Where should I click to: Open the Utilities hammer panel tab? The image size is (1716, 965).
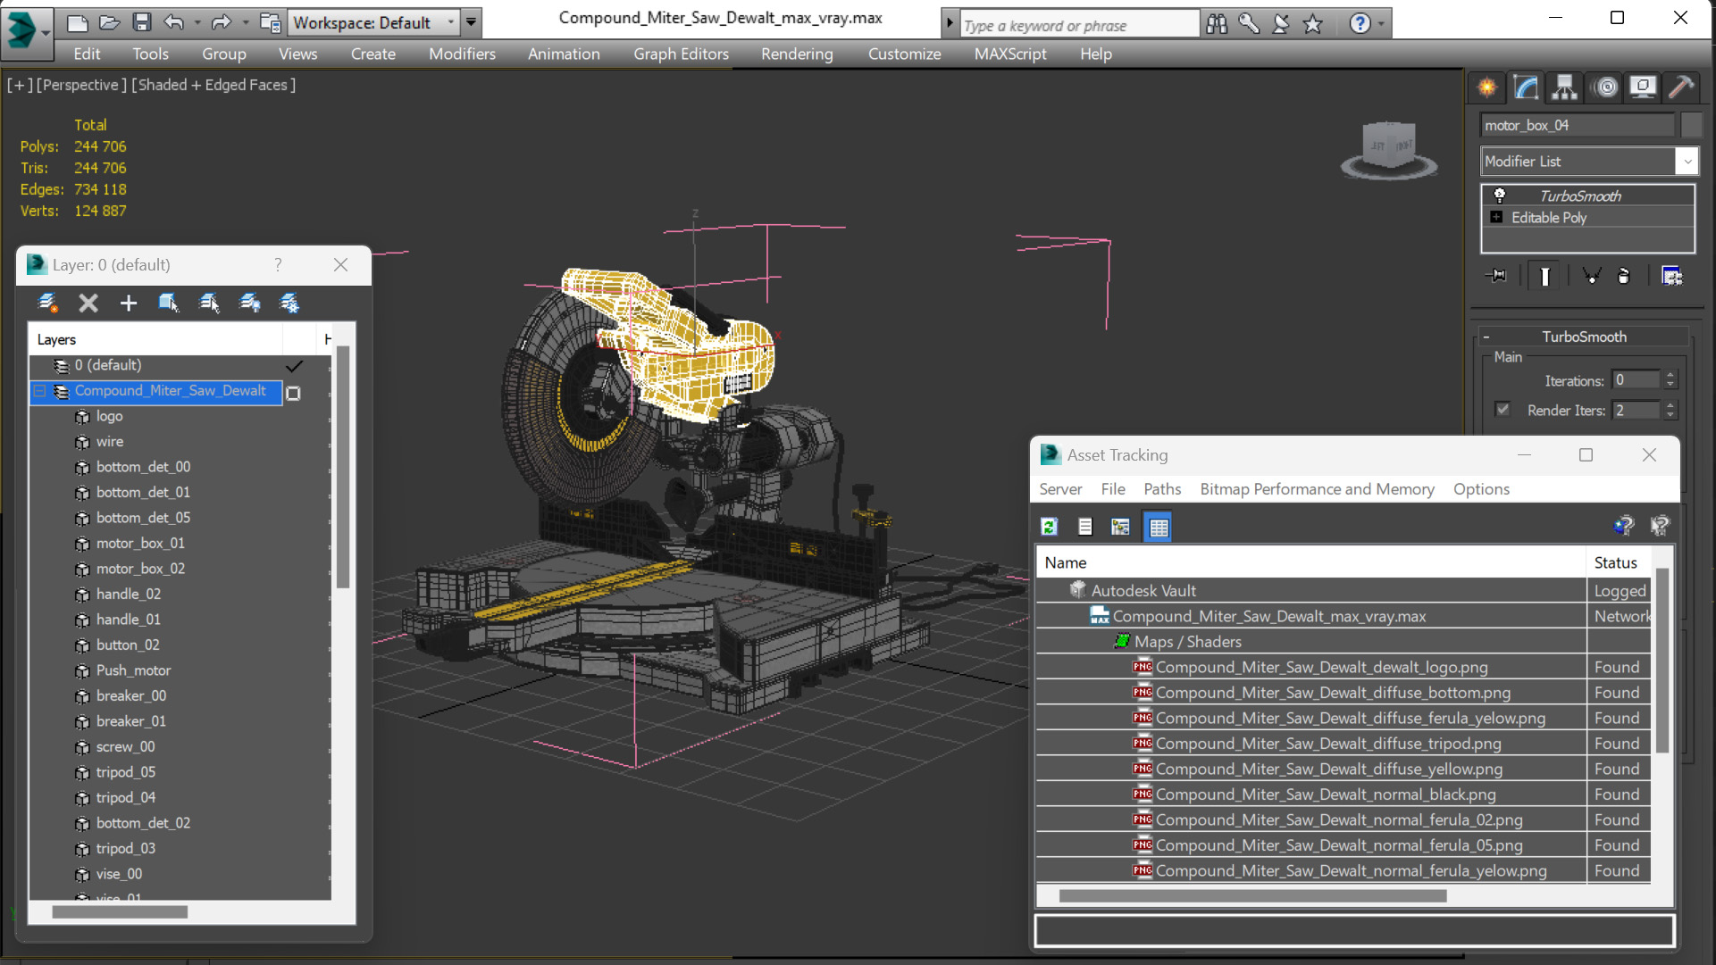(1680, 87)
